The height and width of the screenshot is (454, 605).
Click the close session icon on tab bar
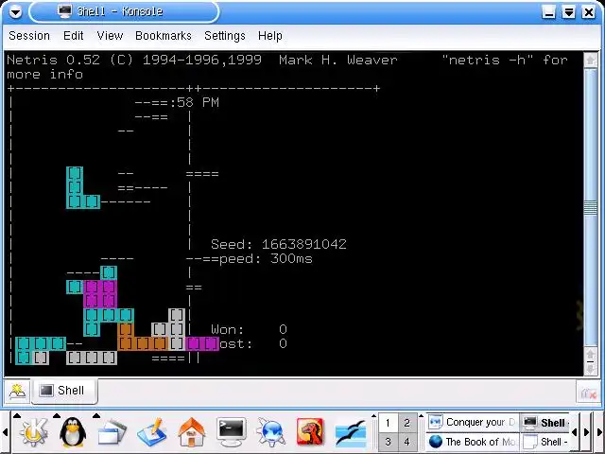pyautogui.click(x=588, y=393)
